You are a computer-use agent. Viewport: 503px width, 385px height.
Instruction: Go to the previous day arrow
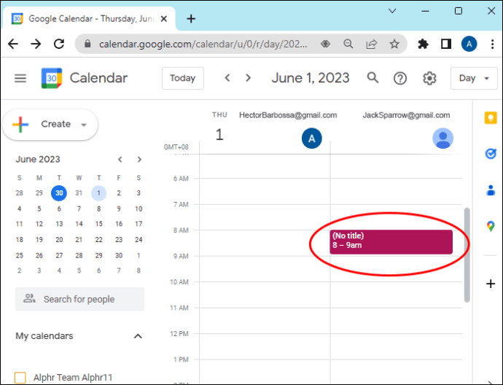pos(227,78)
